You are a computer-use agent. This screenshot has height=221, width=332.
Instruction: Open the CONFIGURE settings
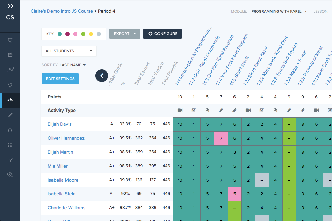point(162,34)
